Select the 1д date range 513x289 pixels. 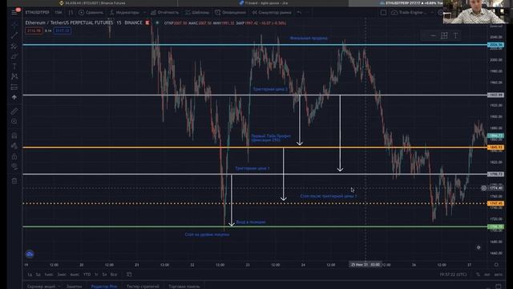pos(30,275)
